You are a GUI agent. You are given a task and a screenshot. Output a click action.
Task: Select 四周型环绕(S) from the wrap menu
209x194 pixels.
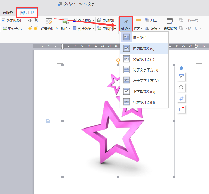tap(144, 49)
